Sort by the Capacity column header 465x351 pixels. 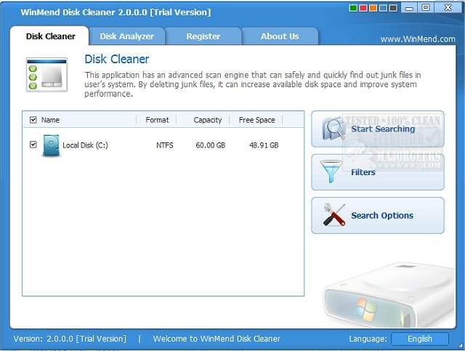208,120
